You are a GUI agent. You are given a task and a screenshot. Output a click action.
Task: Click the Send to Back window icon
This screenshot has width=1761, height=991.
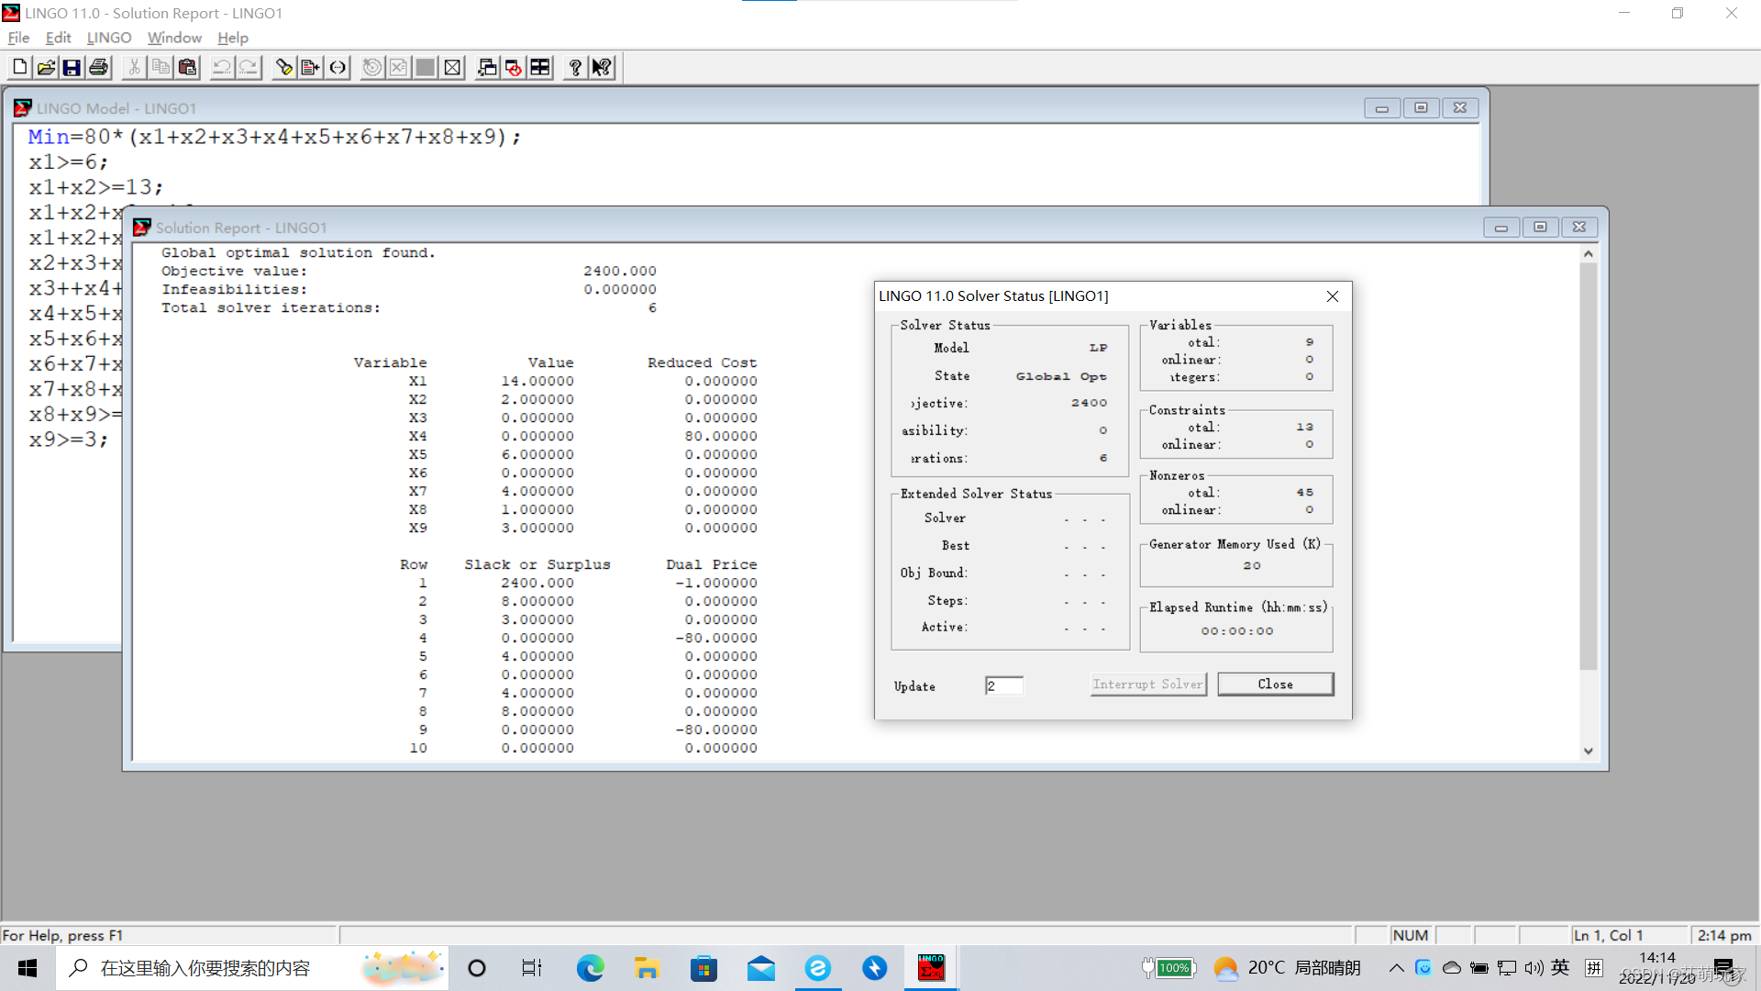[487, 67]
